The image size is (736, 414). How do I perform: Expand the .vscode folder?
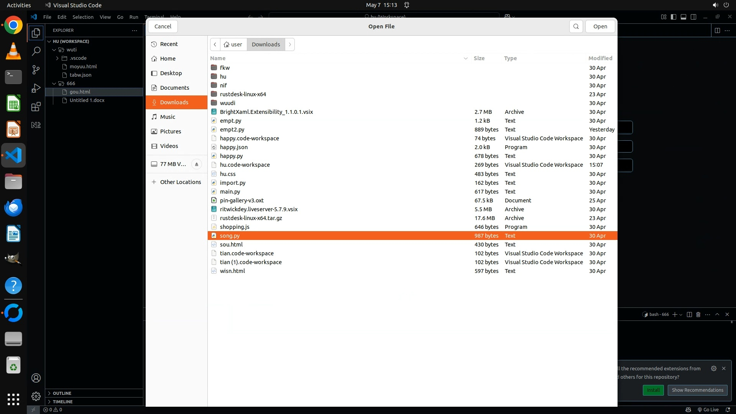tap(58, 58)
